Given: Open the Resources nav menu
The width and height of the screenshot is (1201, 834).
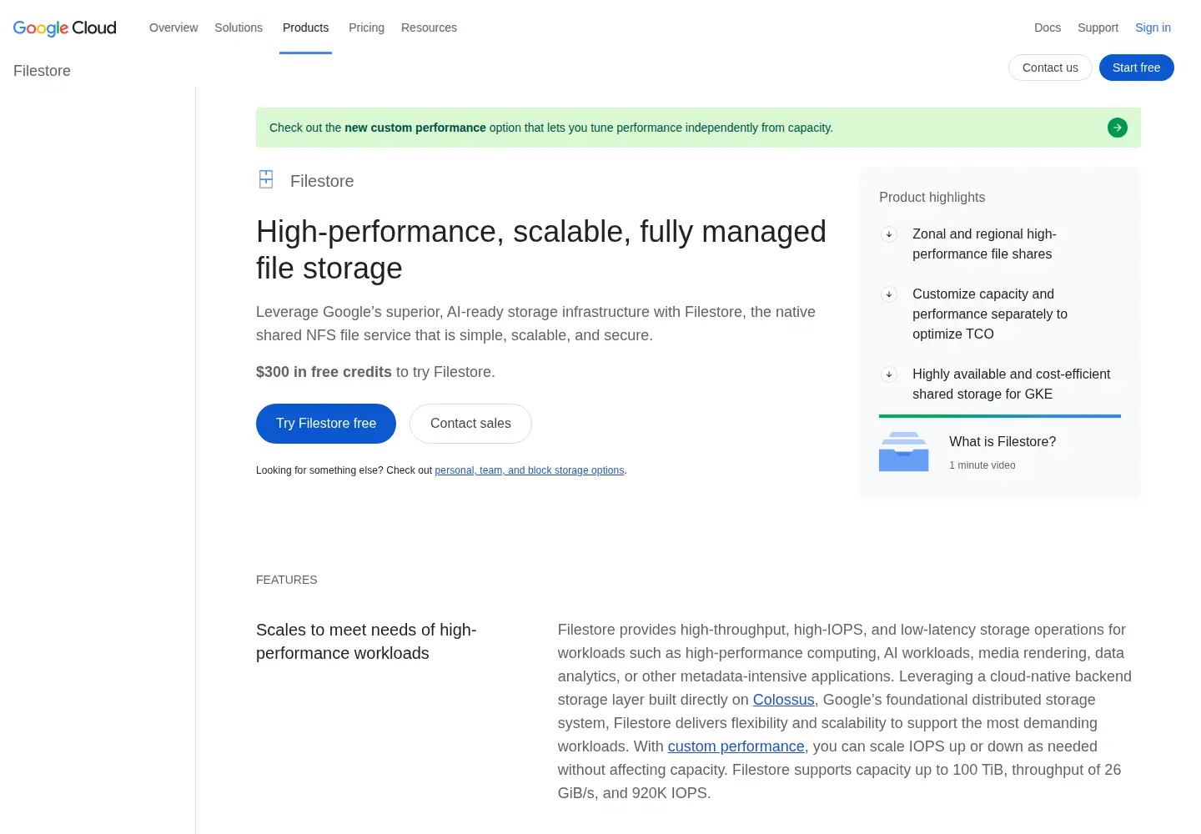Looking at the screenshot, I should coord(429,28).
